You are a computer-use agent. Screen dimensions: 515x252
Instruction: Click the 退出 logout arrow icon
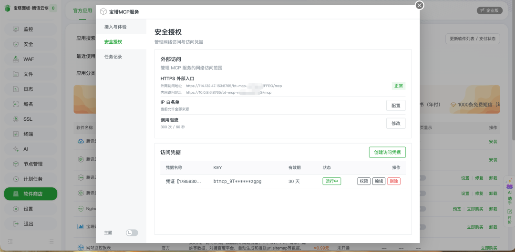pos(16,224)
